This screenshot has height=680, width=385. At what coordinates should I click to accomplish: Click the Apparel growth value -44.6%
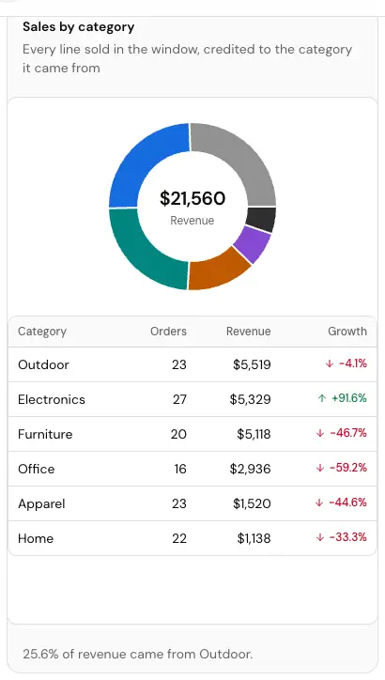tap(347, 502)
